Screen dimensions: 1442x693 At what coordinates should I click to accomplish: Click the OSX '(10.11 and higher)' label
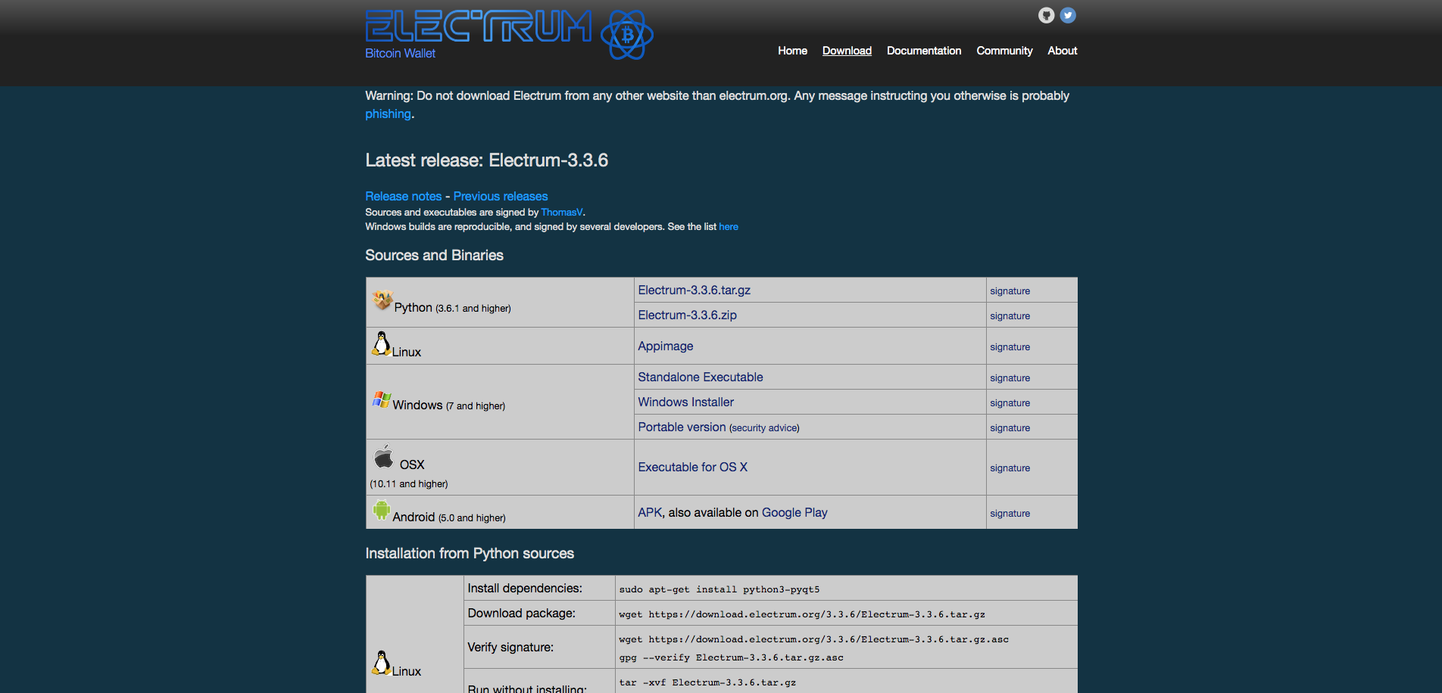[409, 484]
